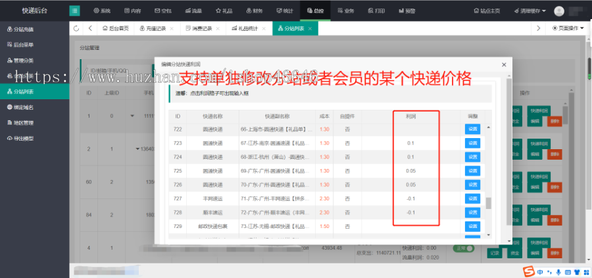Click the Sogou microphone voice icon

[558, 271]
